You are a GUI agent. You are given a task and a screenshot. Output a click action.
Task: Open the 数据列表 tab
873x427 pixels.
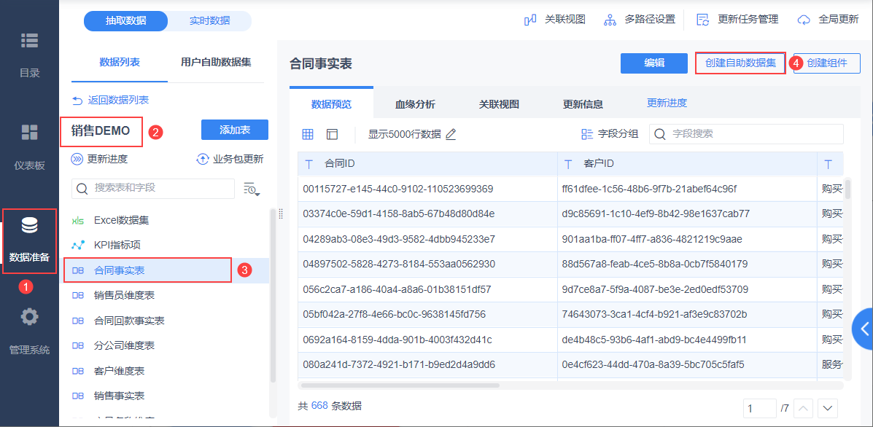[120, 62]
